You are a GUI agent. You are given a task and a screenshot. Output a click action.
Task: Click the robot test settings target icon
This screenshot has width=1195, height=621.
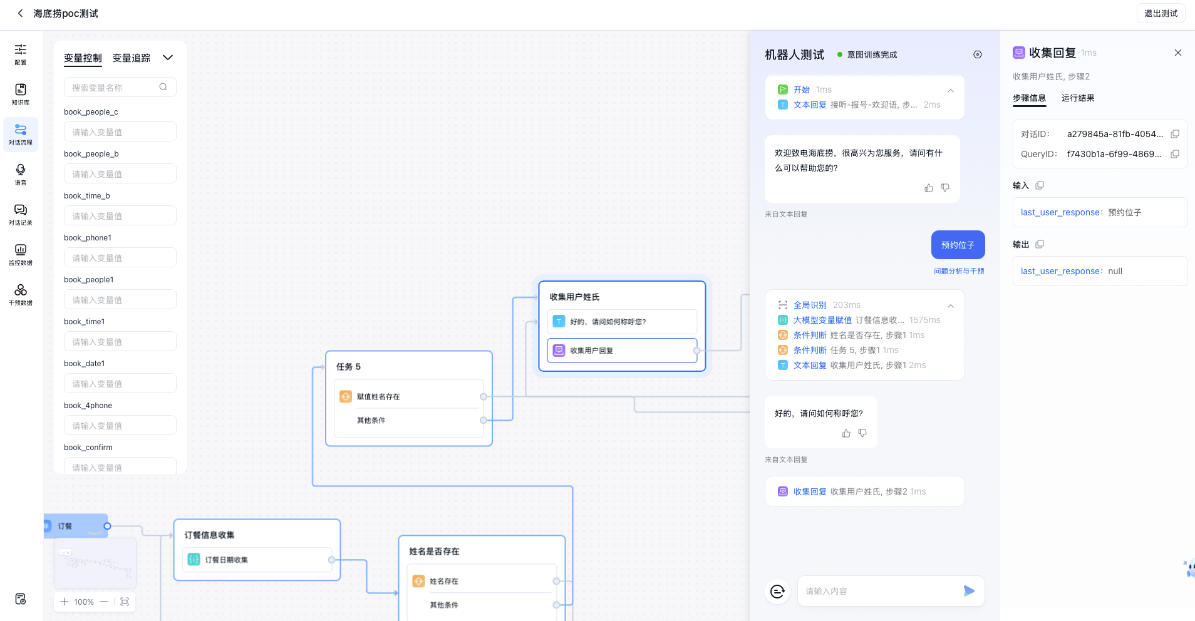[x=978, y=55]
